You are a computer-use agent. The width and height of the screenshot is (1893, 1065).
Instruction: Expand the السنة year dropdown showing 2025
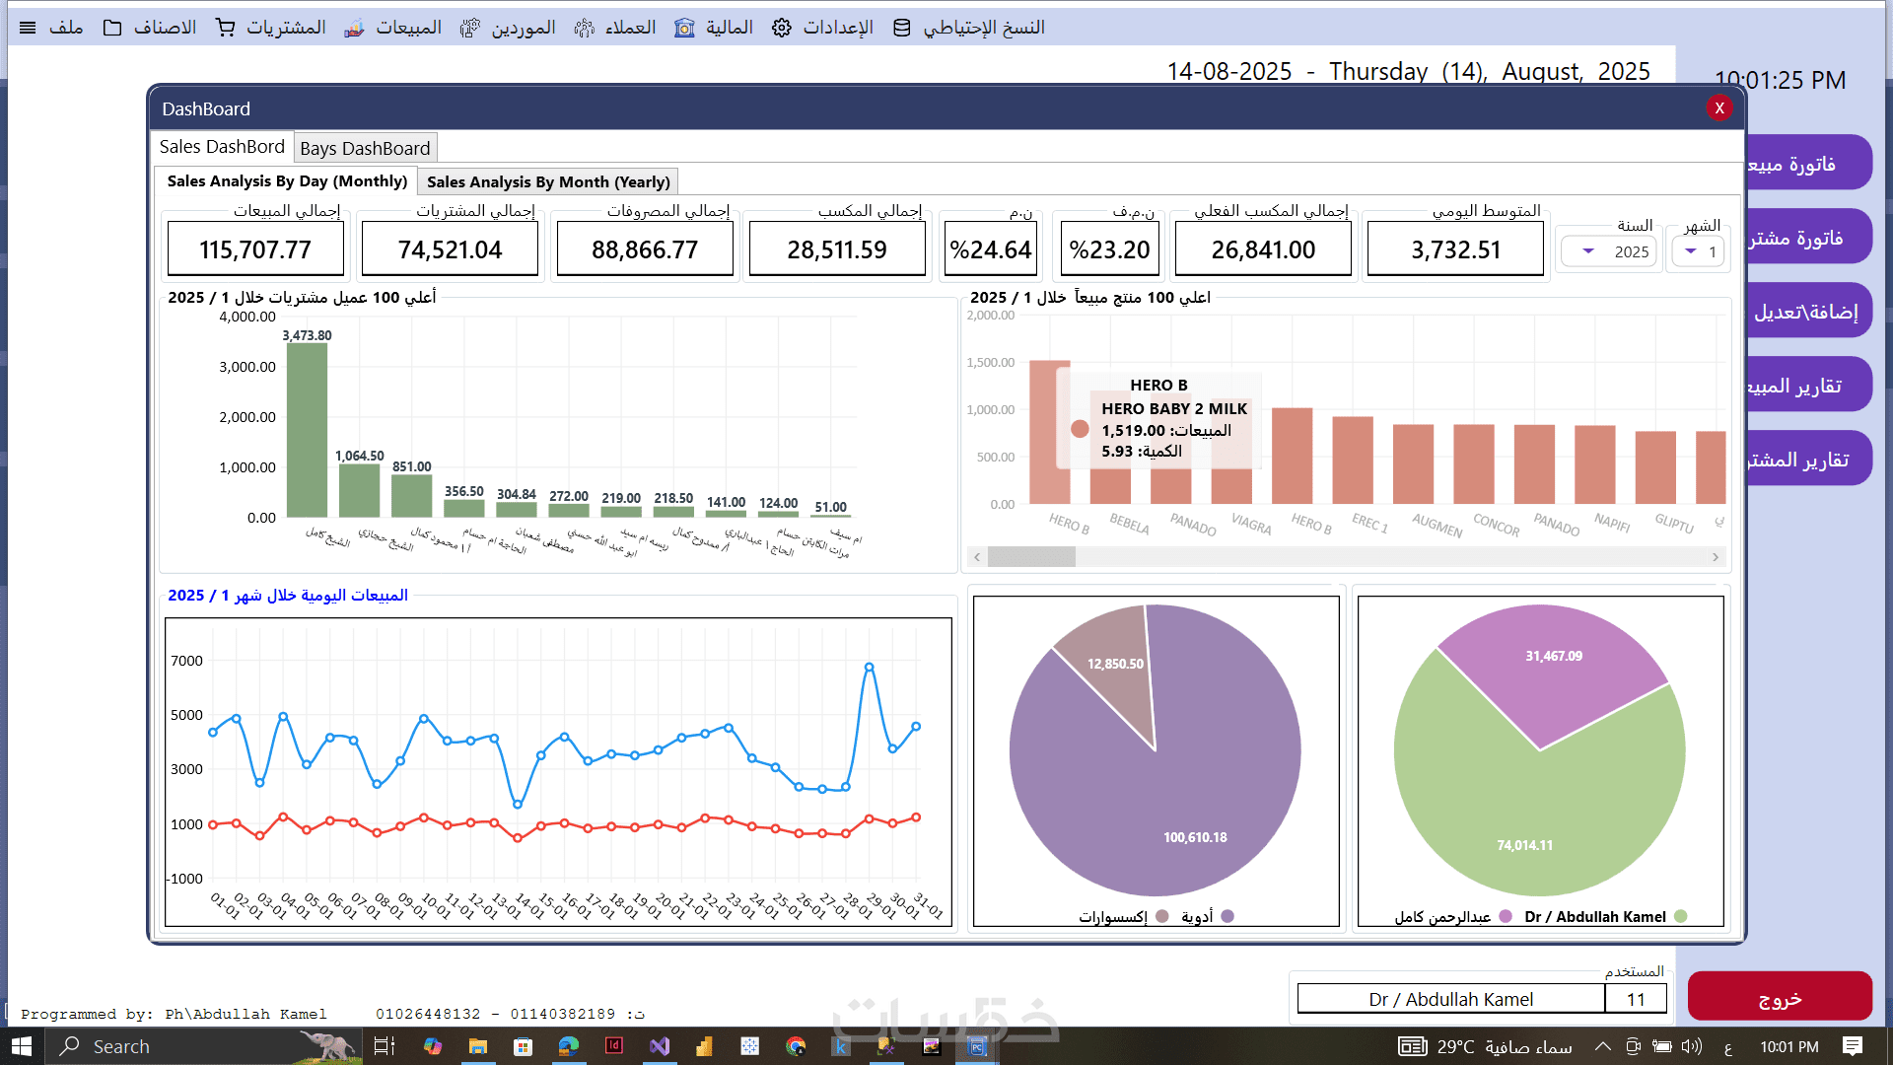coord(1588,251)
